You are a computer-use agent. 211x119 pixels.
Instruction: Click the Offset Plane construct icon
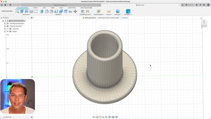[x=99, y=11]
